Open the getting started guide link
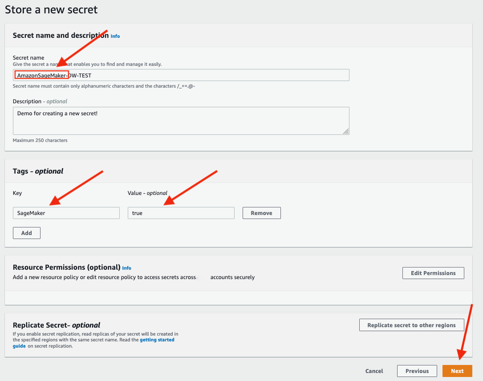This screenshot has width=483, height=381. tap(157, 340)
